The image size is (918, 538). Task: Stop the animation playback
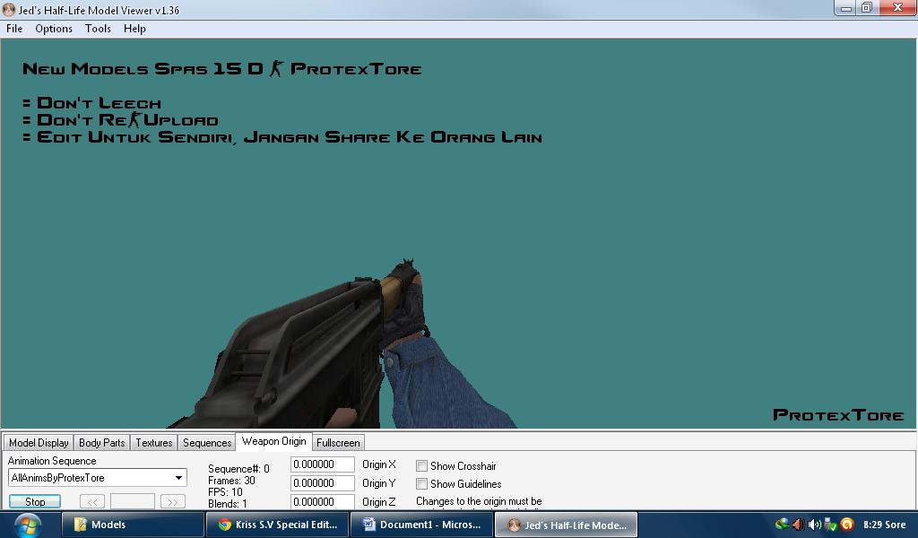click(x=35, y=502)
